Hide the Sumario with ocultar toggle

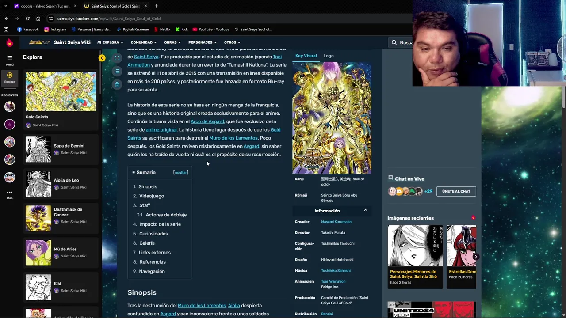pyautogui.click(x=181, y=172)
